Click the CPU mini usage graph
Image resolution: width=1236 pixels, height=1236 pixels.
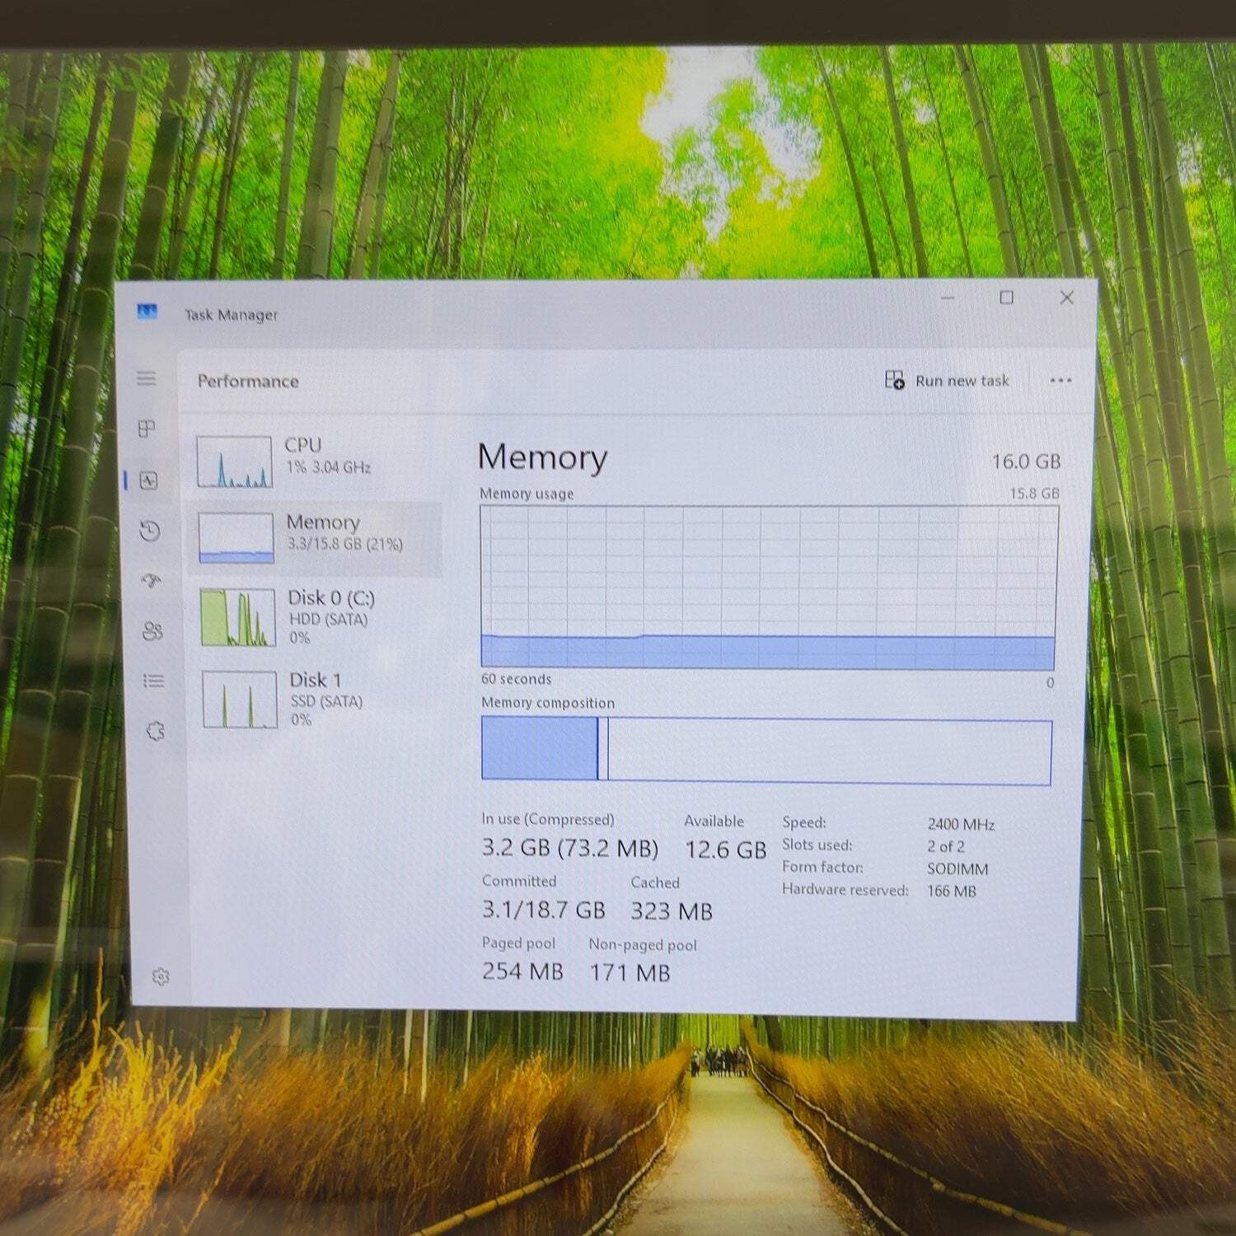234,461
